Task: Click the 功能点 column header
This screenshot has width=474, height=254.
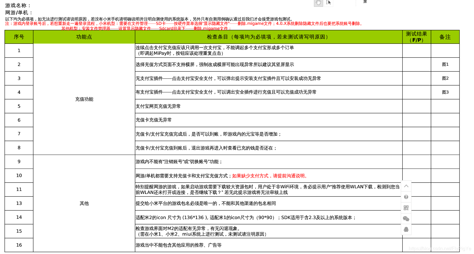Action: (x=84, y=37)
